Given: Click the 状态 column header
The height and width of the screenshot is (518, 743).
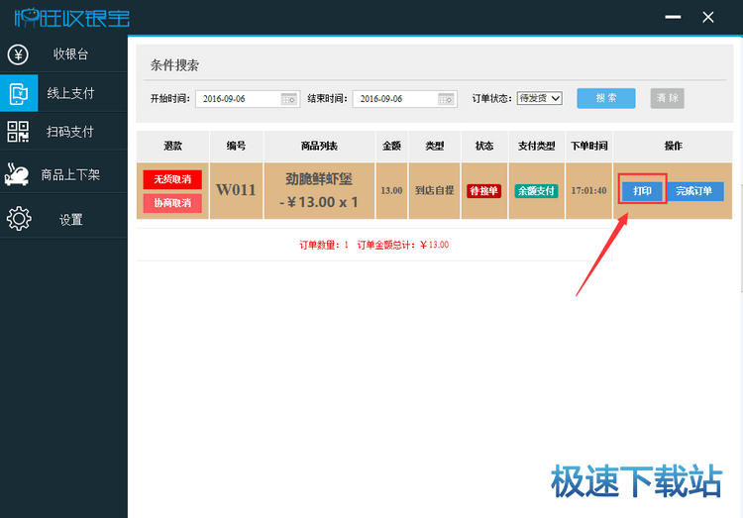Looking at the screenshot, I should coord(483,146).
